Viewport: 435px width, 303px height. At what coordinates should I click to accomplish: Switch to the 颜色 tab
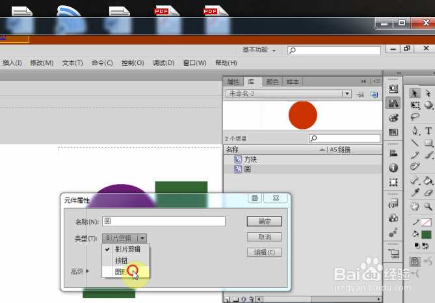click(272, 82)
